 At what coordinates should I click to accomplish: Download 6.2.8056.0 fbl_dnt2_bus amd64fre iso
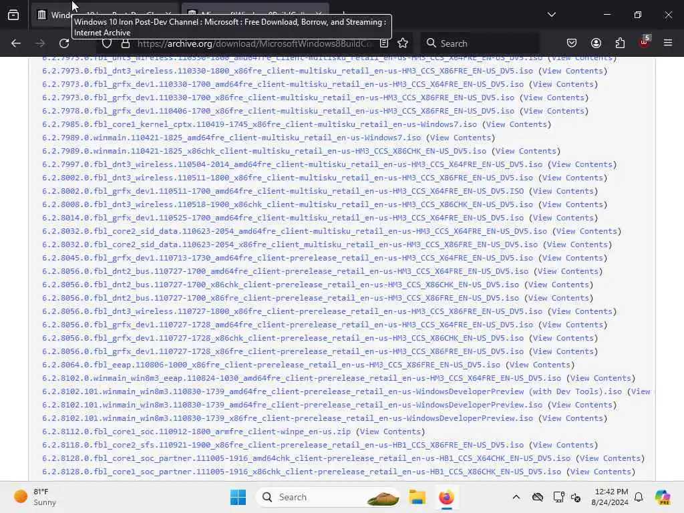(285, 271)
